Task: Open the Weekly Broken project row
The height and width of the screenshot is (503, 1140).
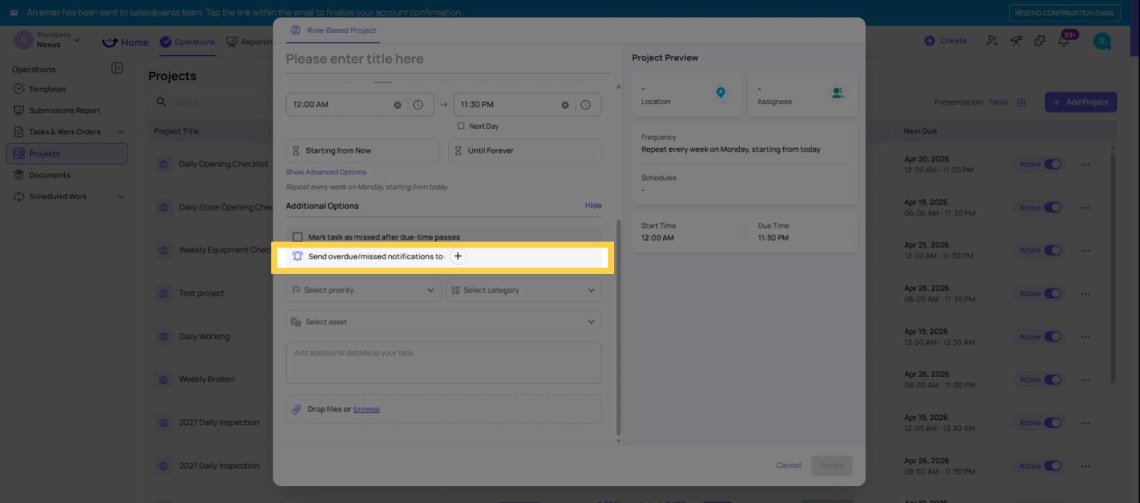Action: tap(206, 380)
